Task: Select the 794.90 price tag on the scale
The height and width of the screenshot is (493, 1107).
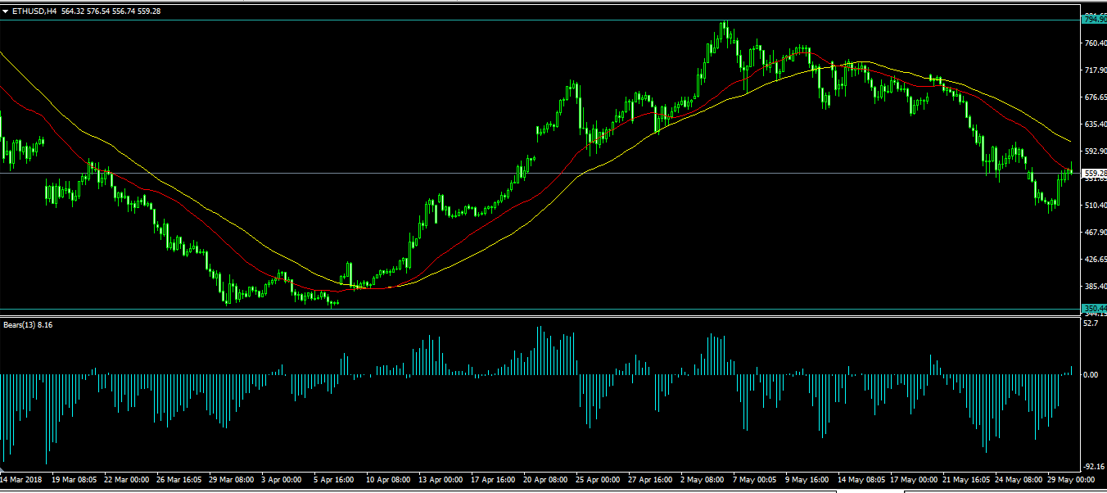Action: point(1093,19)
